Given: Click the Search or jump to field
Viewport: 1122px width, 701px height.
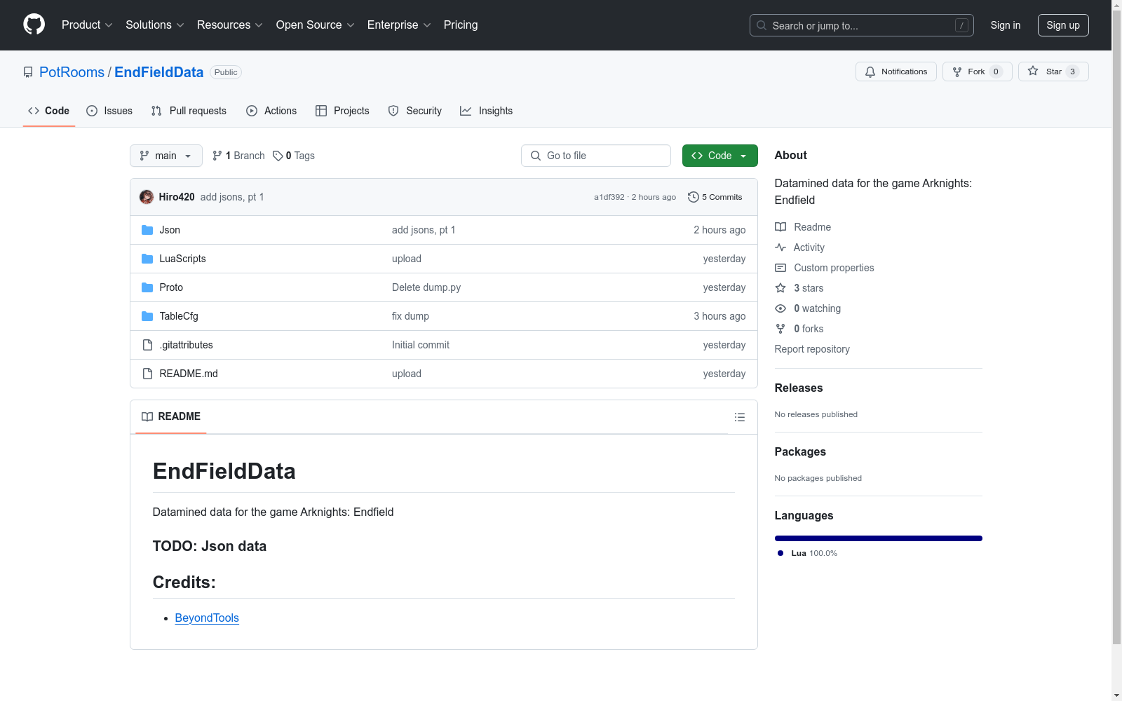Looking at the screenshot, I should coord(862,25).
